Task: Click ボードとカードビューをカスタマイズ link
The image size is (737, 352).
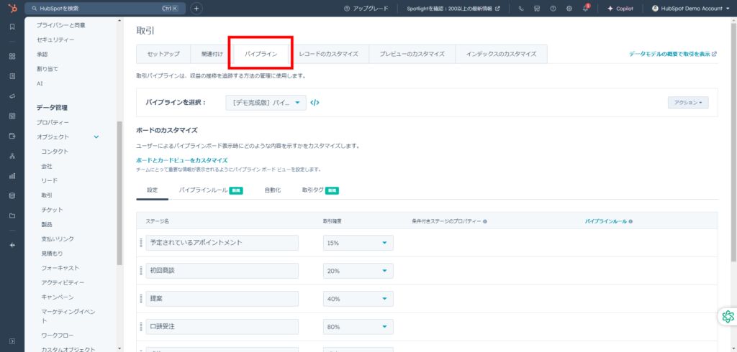Action: pyautogui.click(x=181, y=160)
